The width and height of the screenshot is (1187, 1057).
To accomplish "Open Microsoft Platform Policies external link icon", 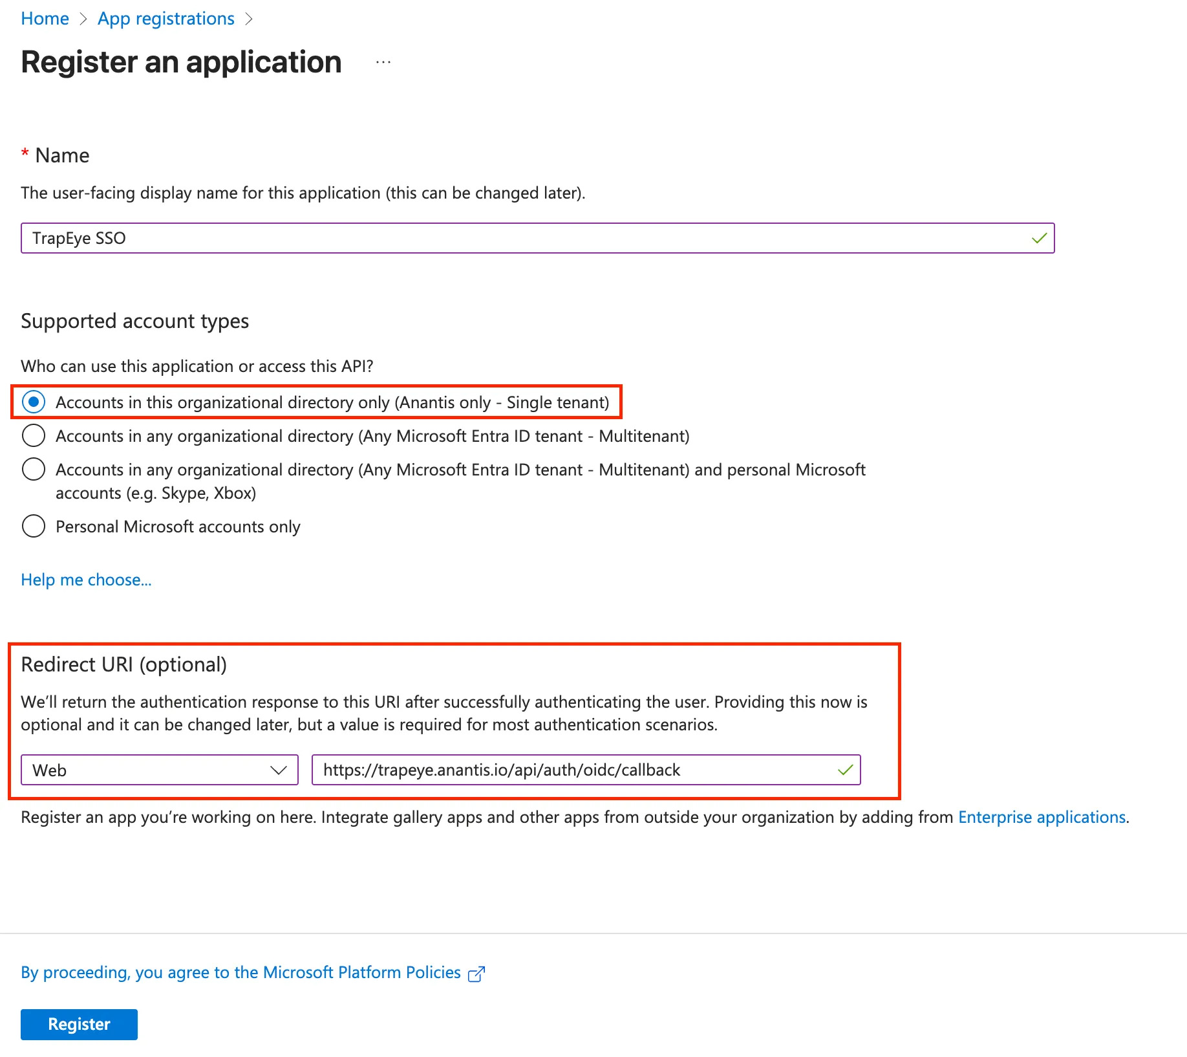I will pyautogui.click(x=477, y=974).
